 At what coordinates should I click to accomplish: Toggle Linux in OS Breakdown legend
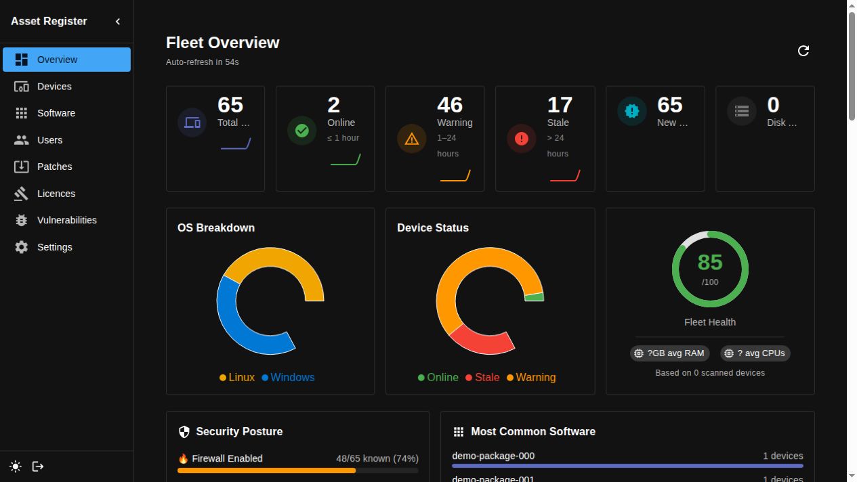pyautogui.click(x=237, y=378)
